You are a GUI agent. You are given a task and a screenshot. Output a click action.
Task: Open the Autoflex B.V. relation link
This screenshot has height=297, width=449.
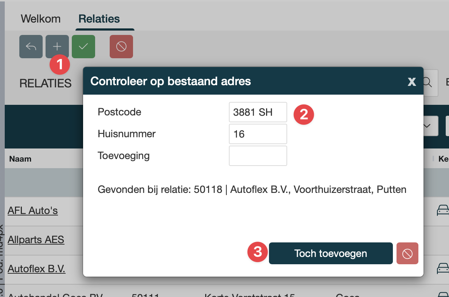pyautogui.click(x=36, y=269)
